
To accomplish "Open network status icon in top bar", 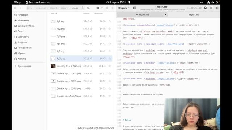I will point(208,2).
